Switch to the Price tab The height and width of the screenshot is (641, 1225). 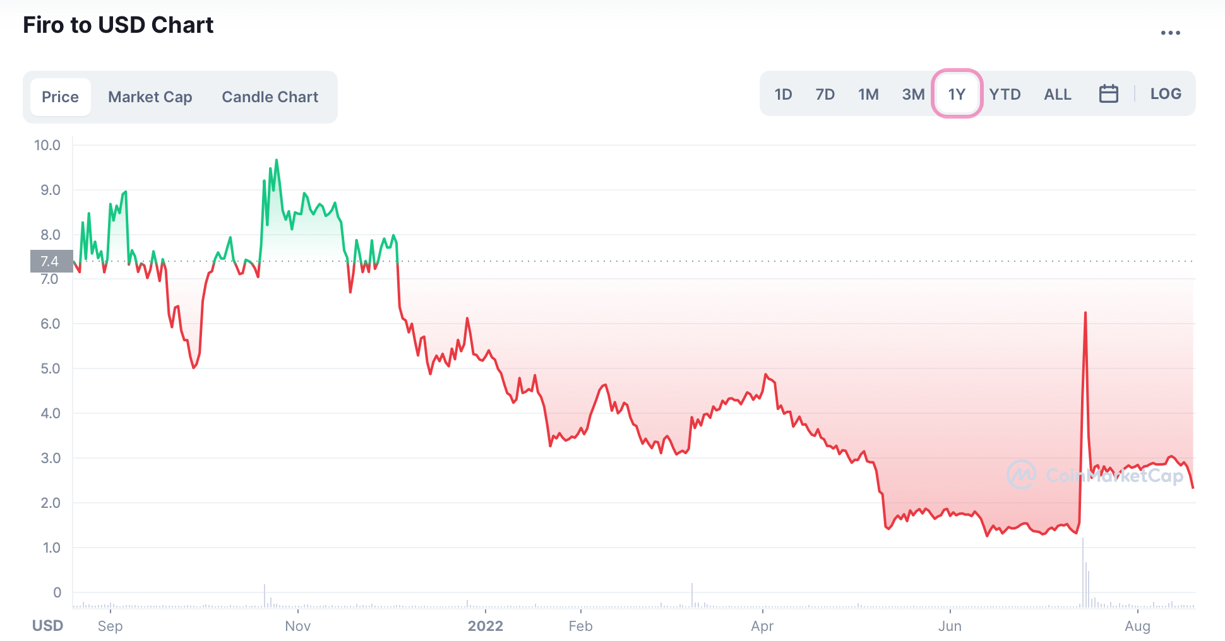click(60, 97)
